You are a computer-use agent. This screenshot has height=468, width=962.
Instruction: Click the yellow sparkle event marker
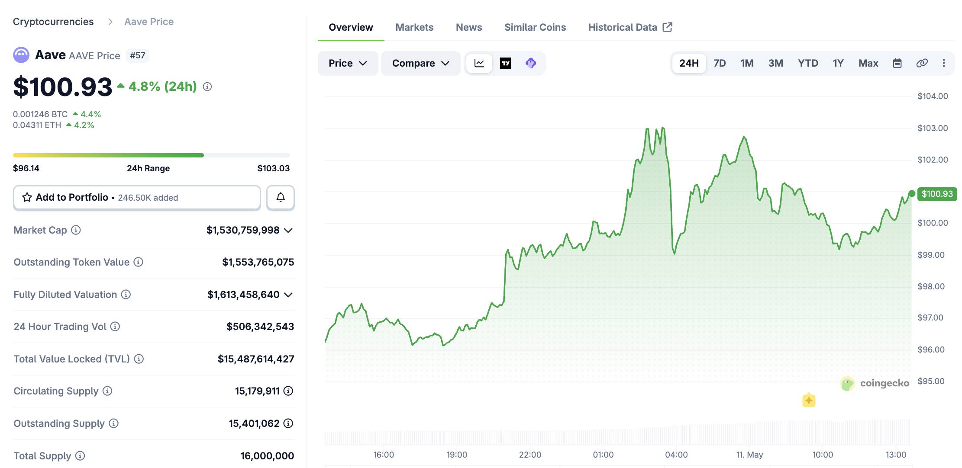(x=809, y=401)
